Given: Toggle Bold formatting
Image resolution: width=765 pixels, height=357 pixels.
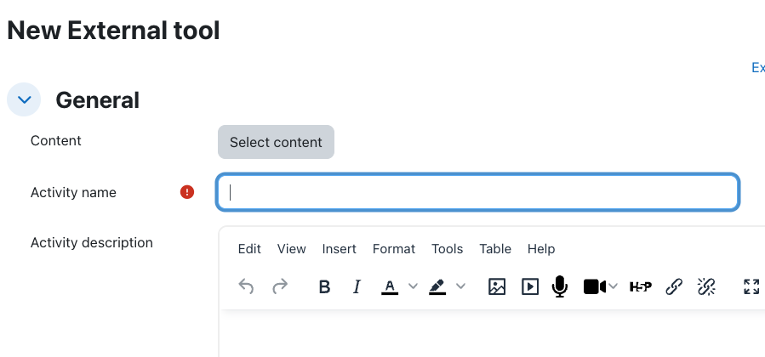Looking at the screenshot, I should pyautogui.click(x=324, y=286).
